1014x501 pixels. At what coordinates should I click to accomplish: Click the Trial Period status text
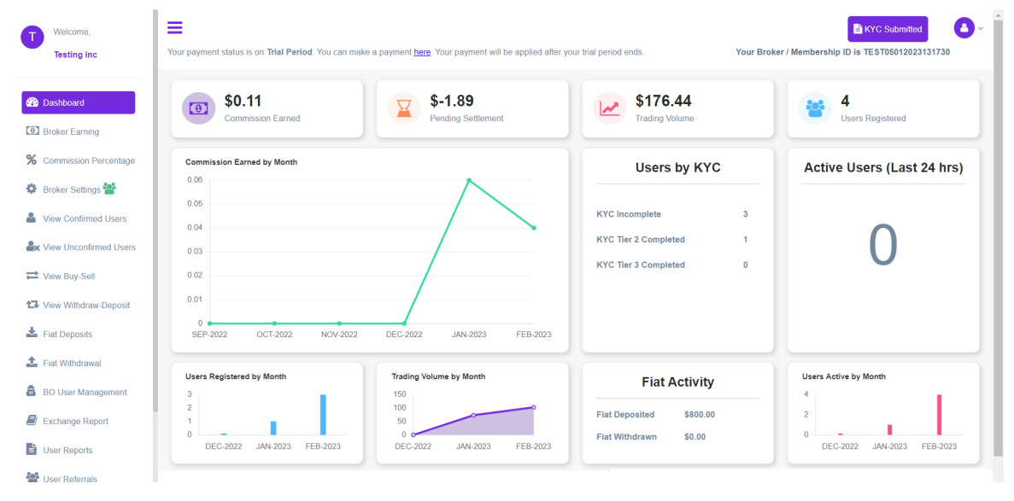pos(290,52)
